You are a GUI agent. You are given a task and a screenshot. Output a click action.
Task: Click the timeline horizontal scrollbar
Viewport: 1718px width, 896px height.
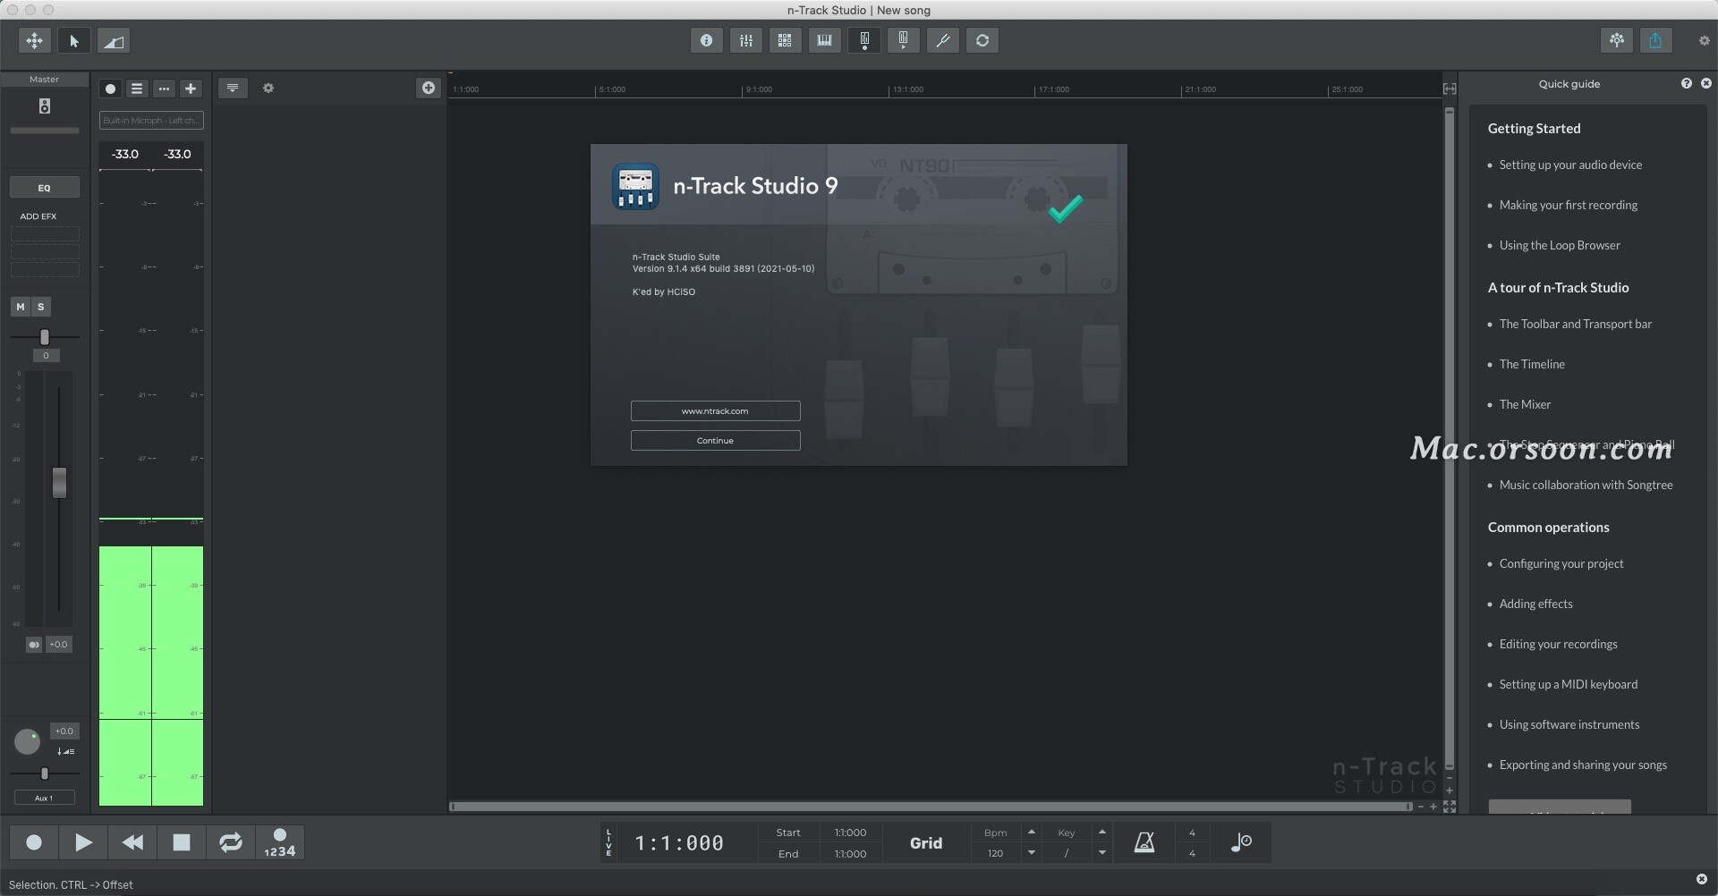[931, 807]
